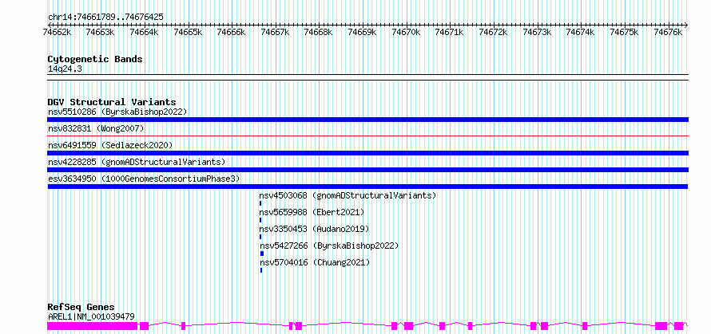This screenshot has width=711, height=334.
Task: Click the 74675k ruler position label
Action: point(624,32)
